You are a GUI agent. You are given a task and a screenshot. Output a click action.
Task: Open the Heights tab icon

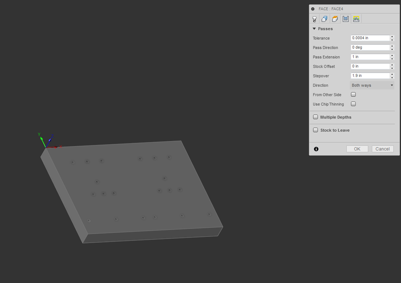click(335, 19)
